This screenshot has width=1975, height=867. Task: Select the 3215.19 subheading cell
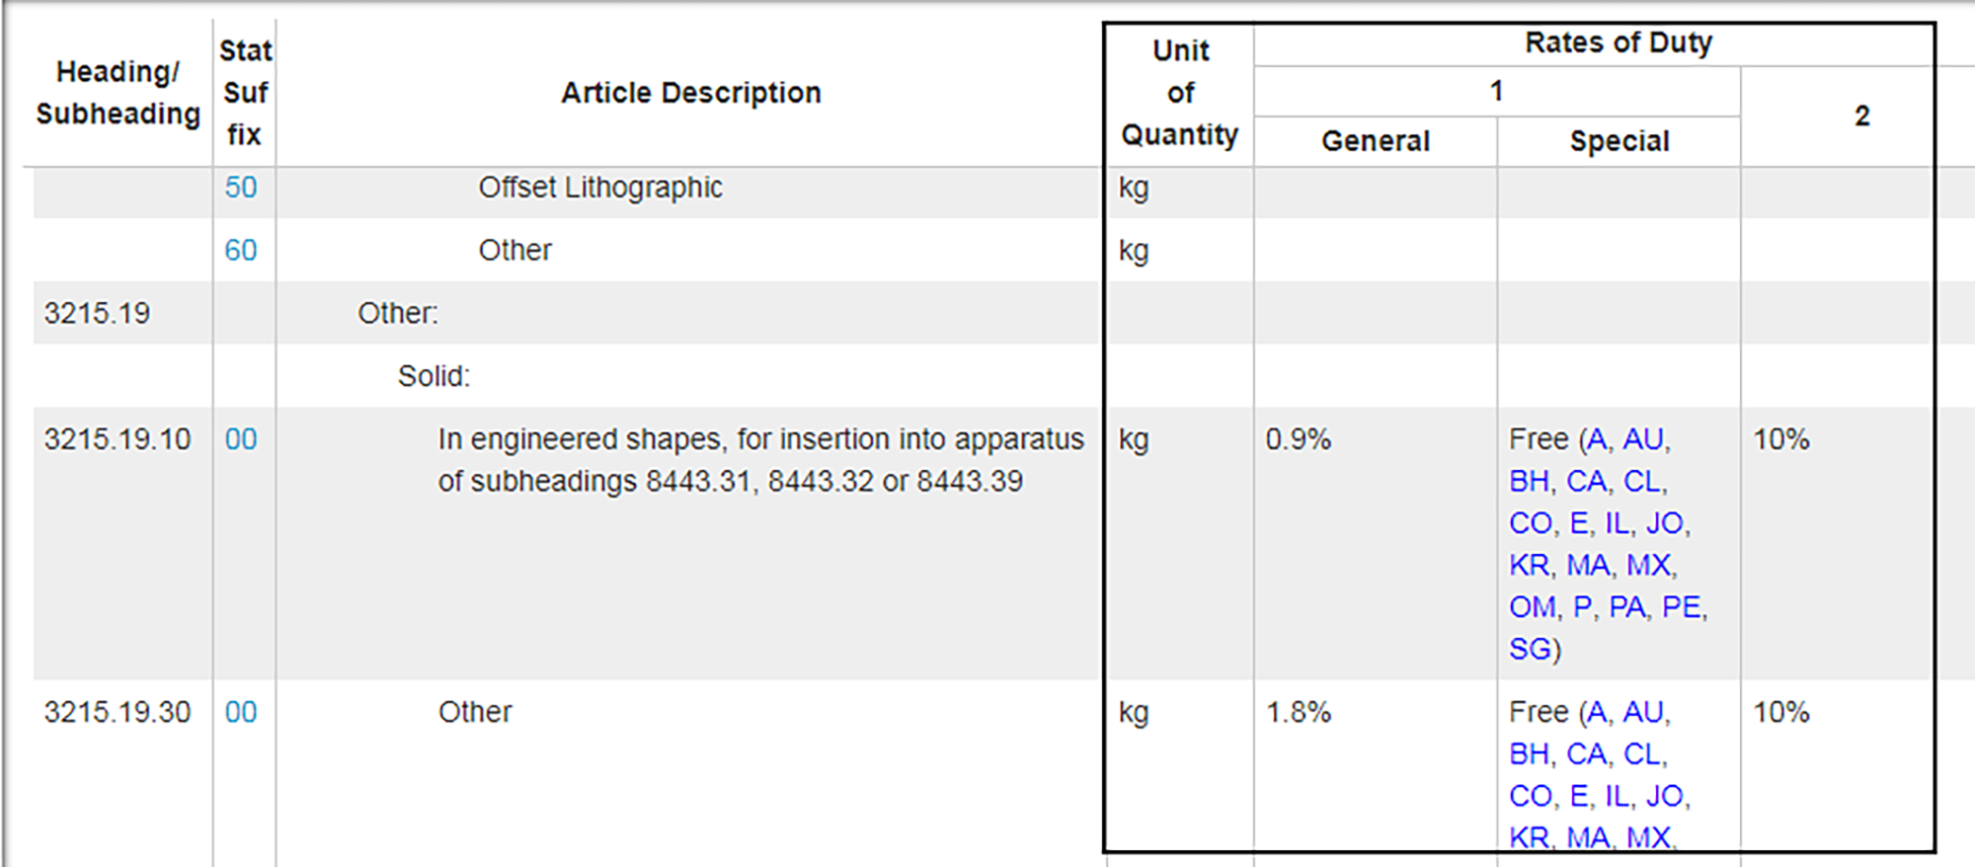(x=97, y=314)
